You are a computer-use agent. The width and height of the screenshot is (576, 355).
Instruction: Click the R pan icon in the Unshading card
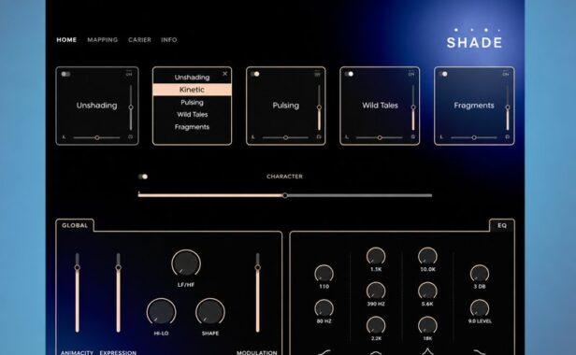coord(130,137)
